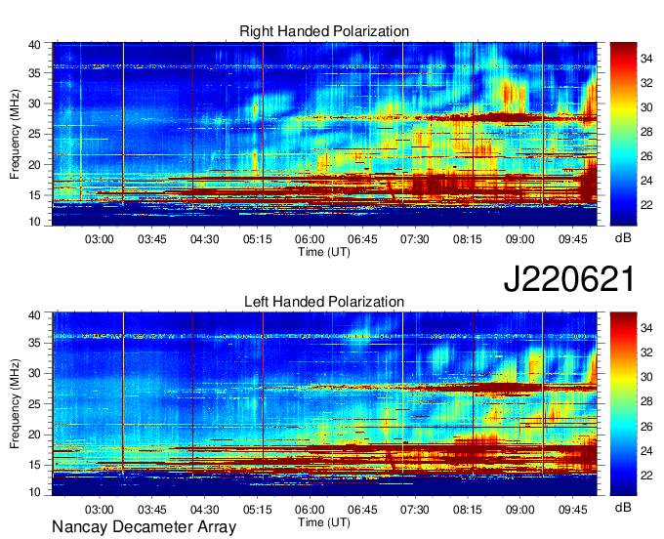Click the Left Handed plot colorbar
The width and height of the screenshot is (664, 539).
click(623, 404)
